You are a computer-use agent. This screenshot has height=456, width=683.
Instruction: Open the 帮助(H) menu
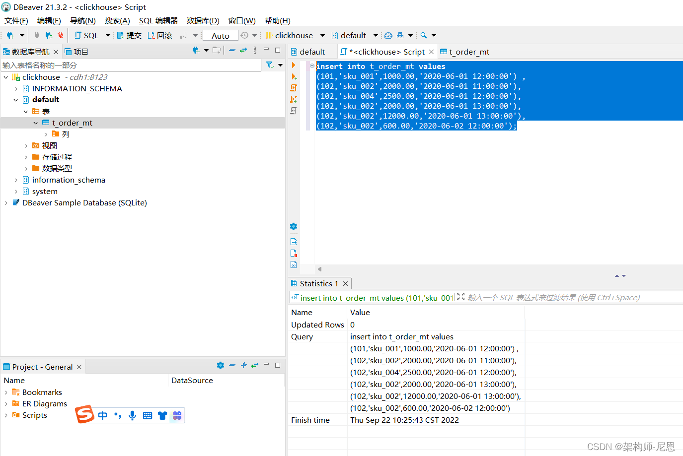pos(278,20)
